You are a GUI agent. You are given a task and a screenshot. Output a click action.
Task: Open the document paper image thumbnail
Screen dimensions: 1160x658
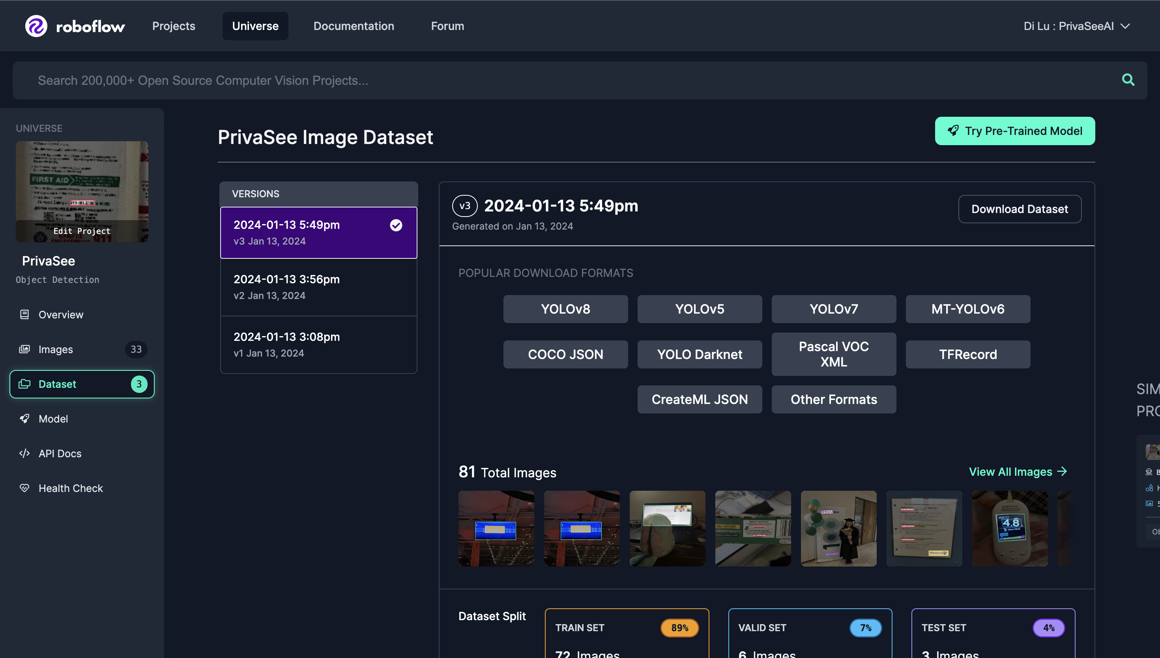pos(924,528)
